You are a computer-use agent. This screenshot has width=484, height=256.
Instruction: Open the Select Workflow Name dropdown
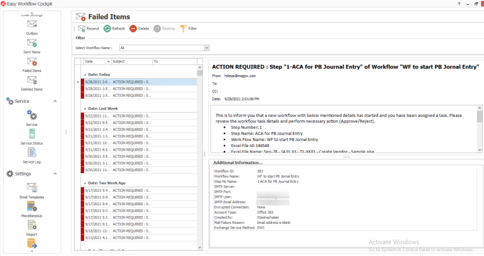[207, 48]
